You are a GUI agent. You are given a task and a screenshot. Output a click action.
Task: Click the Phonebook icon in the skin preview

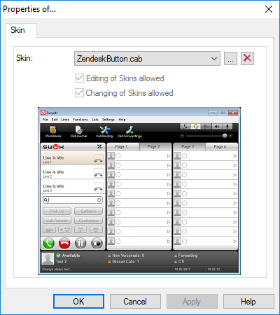(x=53, y=129)
